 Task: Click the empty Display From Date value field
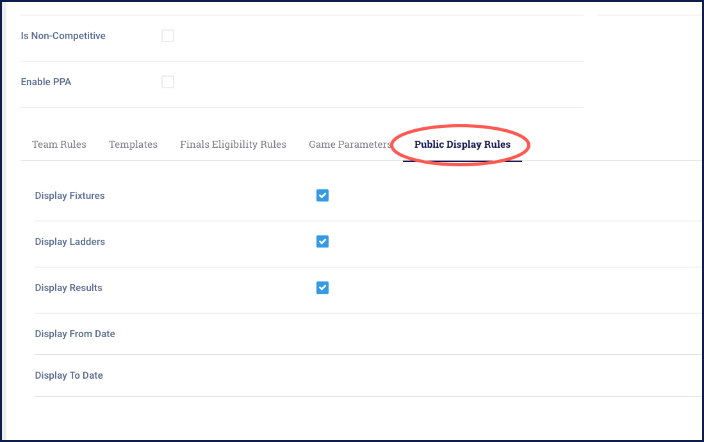tap(384, 334)
